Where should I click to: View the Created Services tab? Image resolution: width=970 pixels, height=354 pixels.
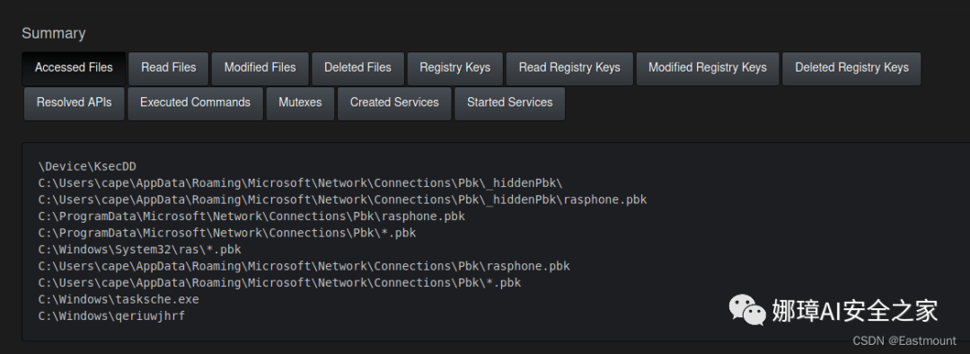coord(394,102)
